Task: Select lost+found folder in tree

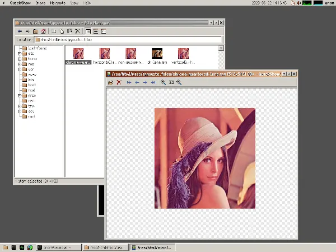Action: [x=34, y=48]
